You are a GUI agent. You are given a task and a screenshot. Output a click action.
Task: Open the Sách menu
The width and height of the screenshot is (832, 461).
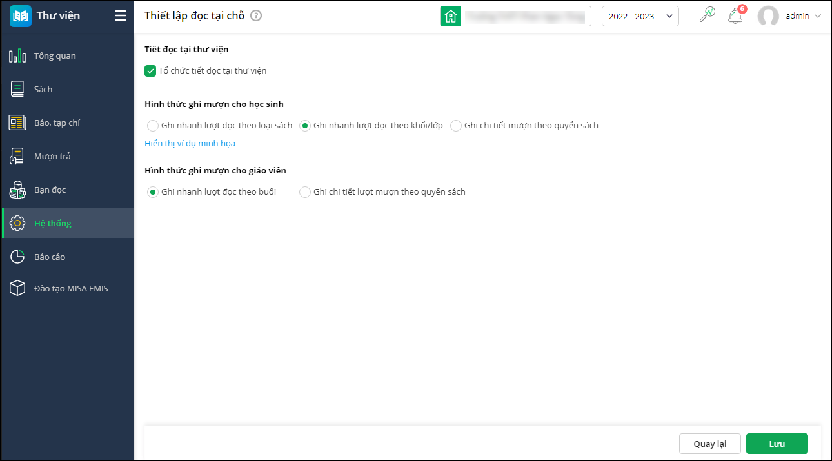(67, 89)
